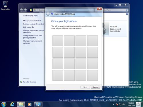The width and height of the screenshot is (143, 107).
Task: Select second row, first pattern square
Action: tap(58, 52)
